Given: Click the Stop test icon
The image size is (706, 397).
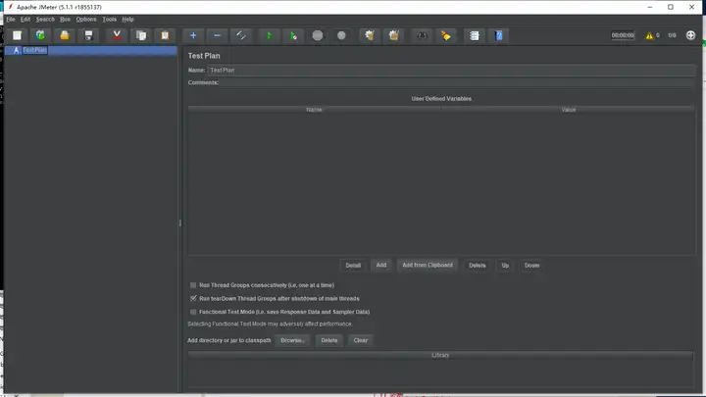Looking at the screenshot, I should (x=318, y=35).
